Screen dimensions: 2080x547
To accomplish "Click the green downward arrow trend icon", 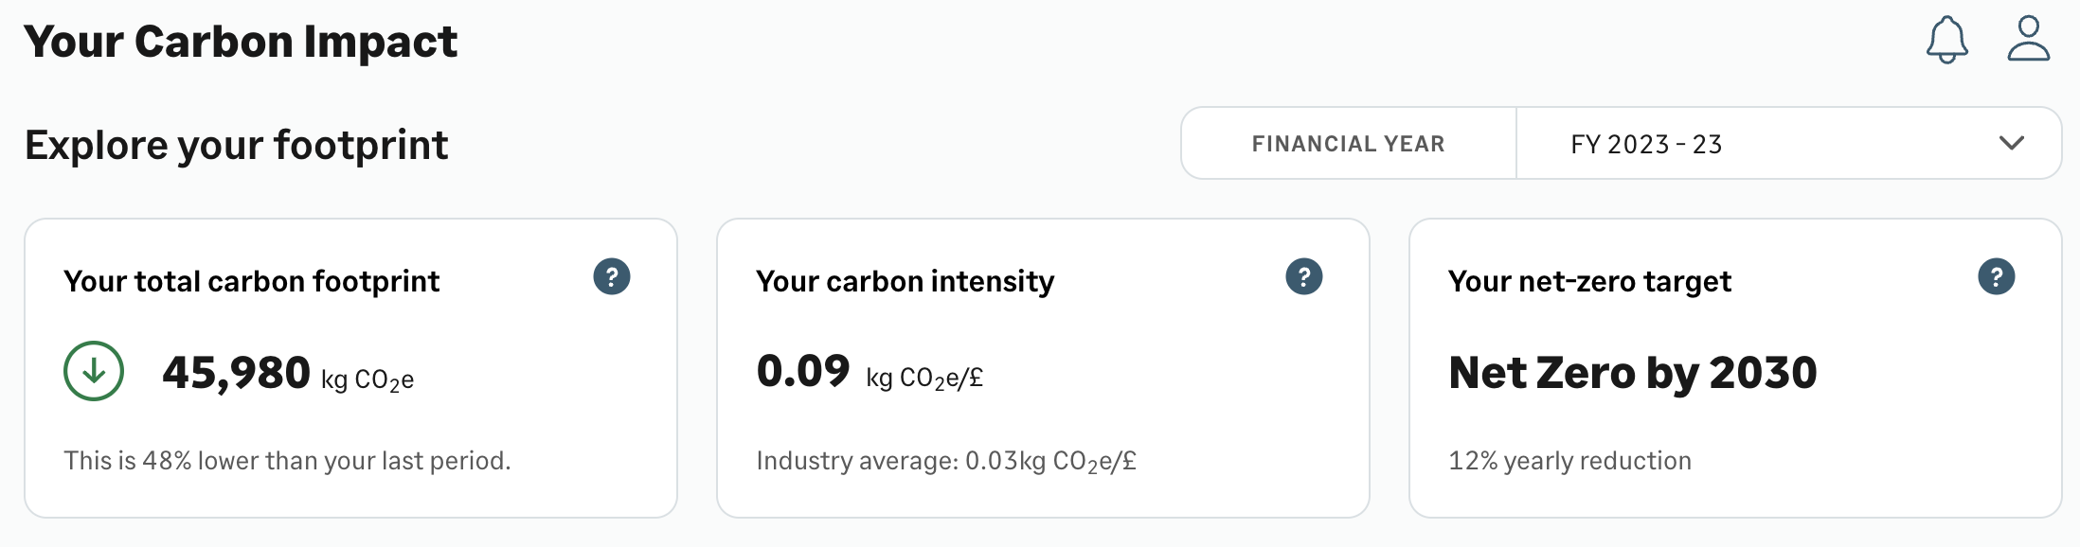I will pos(94,371).
